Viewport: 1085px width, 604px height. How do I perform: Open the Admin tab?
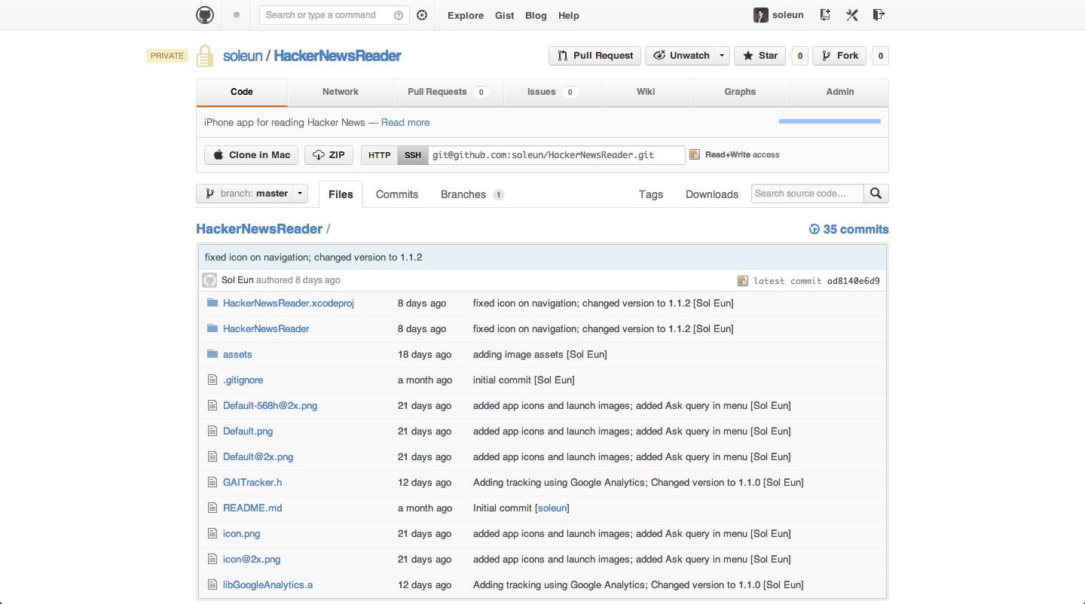click(840, 92)
